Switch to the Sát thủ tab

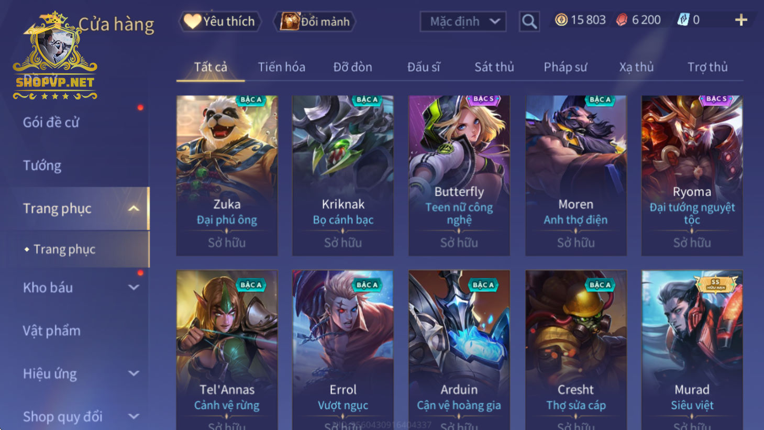click(494, 67)
